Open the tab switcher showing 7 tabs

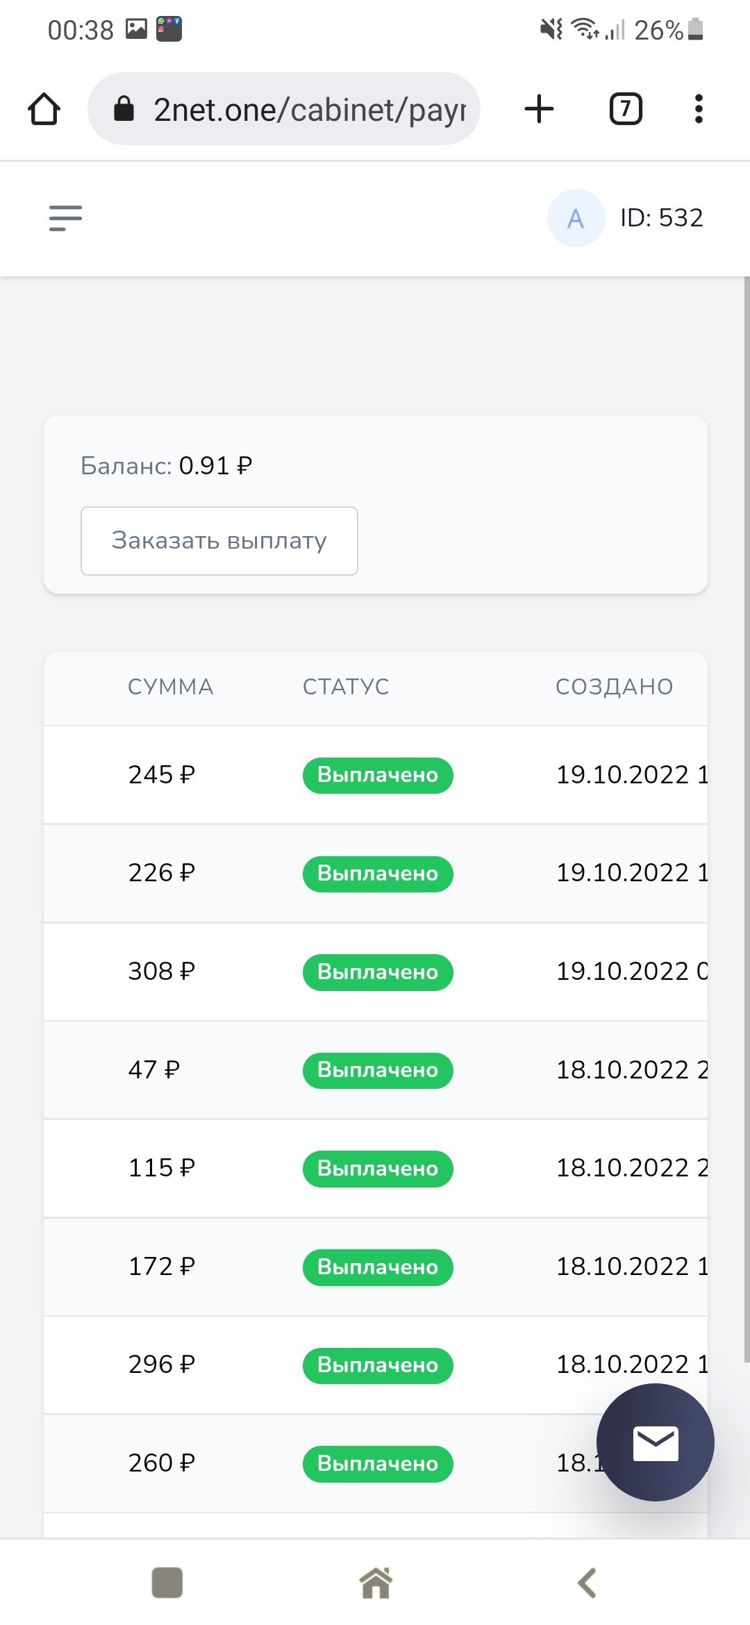[625, 109]
